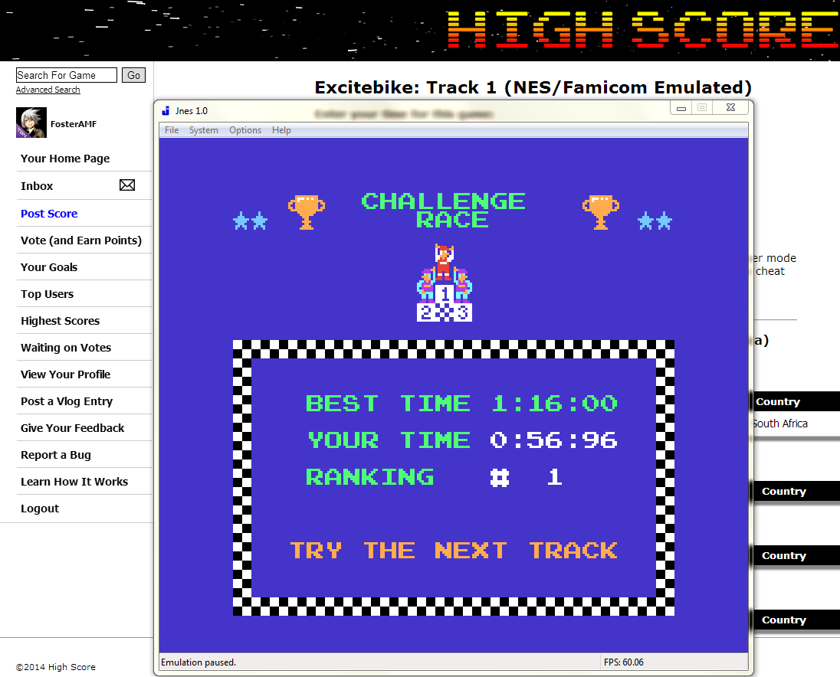Open the Help menu in Jnes
Image resolution: width=840 pixels, height=677 pixels.
(x=281, y=130)
